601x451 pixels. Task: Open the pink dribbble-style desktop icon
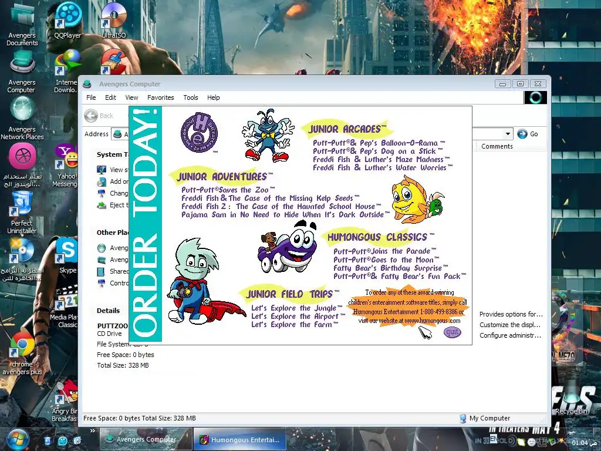coord(22,166)
